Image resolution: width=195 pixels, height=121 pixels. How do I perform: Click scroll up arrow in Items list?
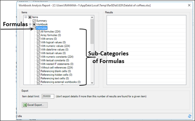(92, 17)
